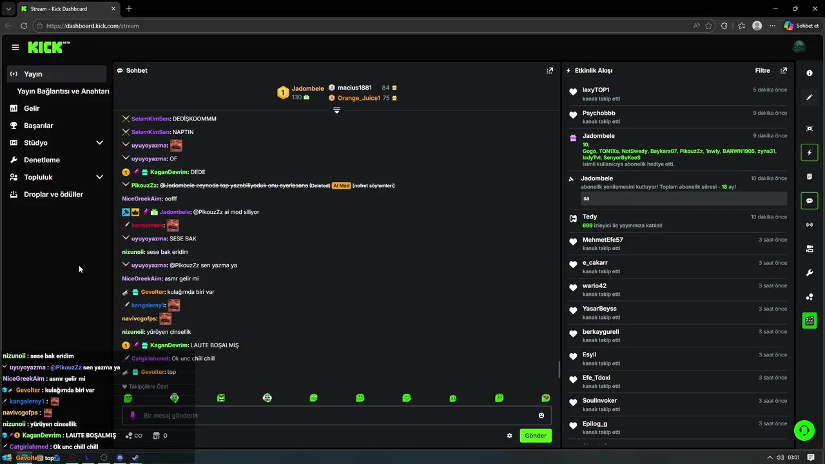Click the channel points infinity indicator
Viewport: 825px width, 464px height.
133,436
